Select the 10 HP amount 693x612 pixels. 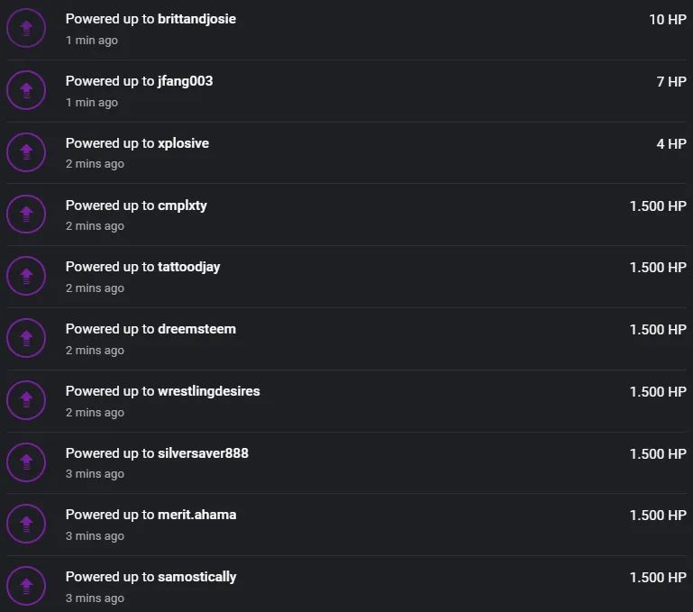[668, 20]
